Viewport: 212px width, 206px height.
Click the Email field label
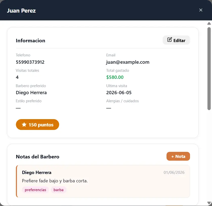coord(111,55)
